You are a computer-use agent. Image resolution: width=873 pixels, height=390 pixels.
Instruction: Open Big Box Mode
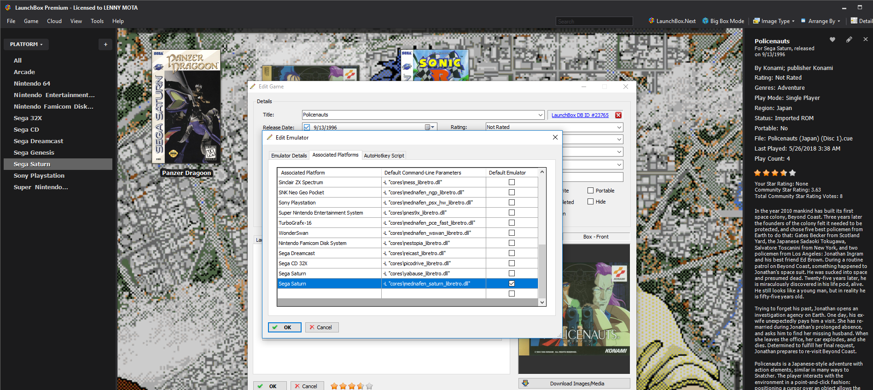(x=723, y=21)
